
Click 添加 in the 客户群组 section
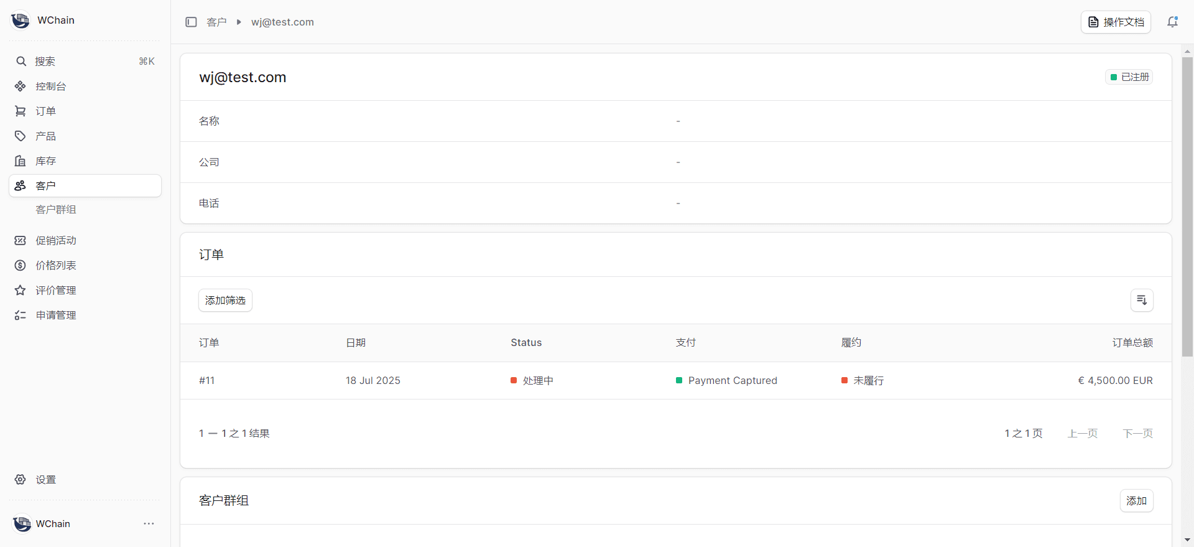click(1136, 501)
